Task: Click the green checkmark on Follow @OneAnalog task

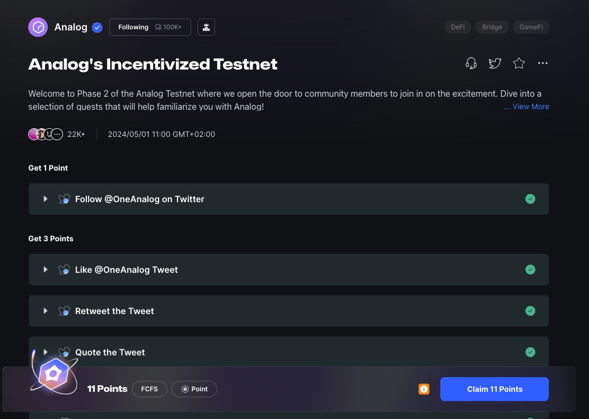Action: [x=530, y=199]
